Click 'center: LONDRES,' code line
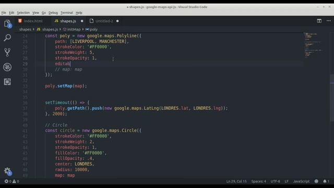This screenshot has height=188, width=334. click(75, 164)
